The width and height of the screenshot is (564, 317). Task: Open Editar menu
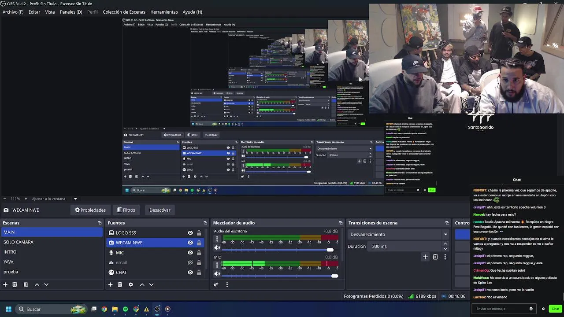(x=34, y=12)
